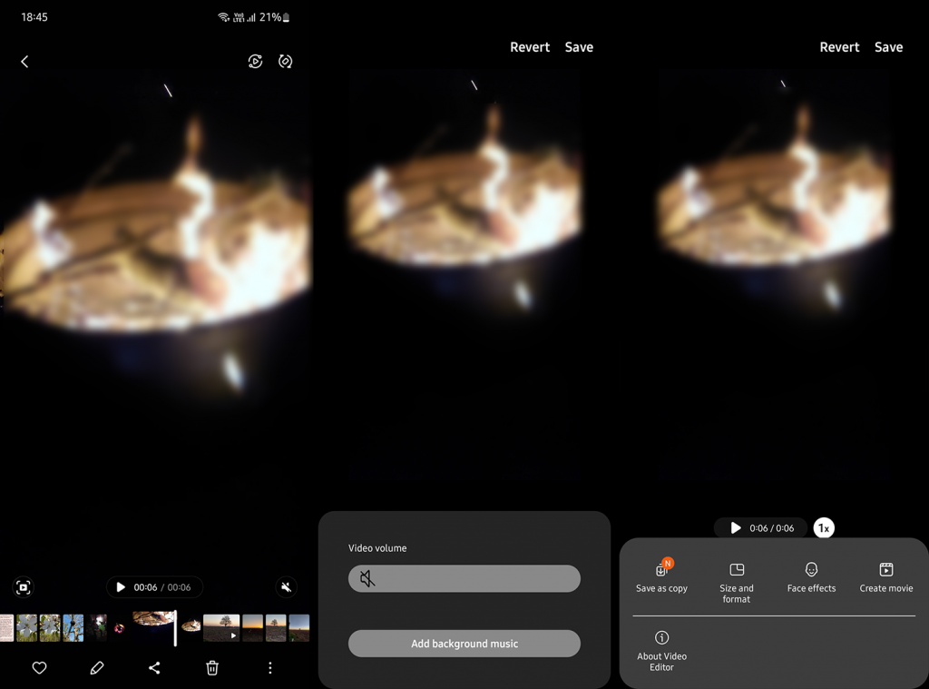929x689 pixels.
Task: Tap the share icon
Action: [x=154, y=668]
